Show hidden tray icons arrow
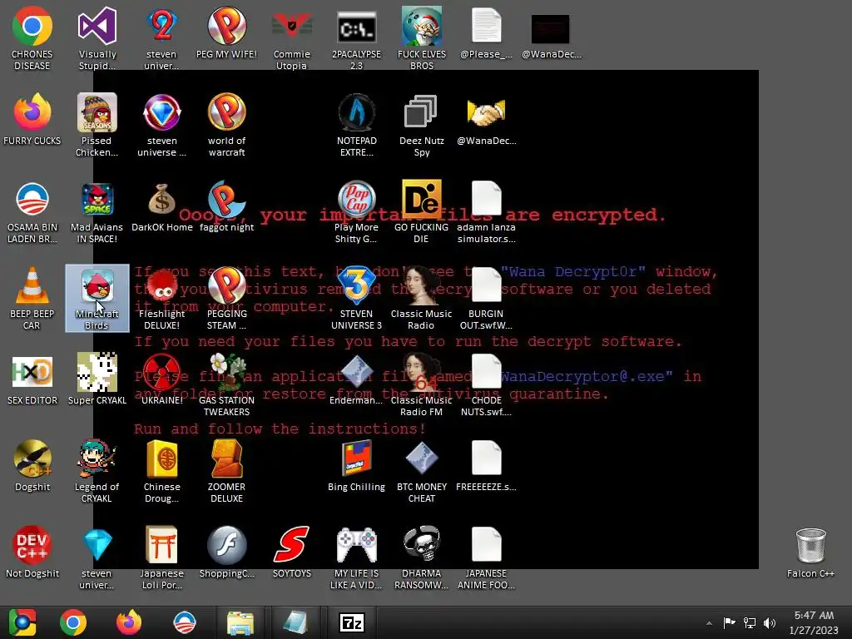 (x=709, y=623)
